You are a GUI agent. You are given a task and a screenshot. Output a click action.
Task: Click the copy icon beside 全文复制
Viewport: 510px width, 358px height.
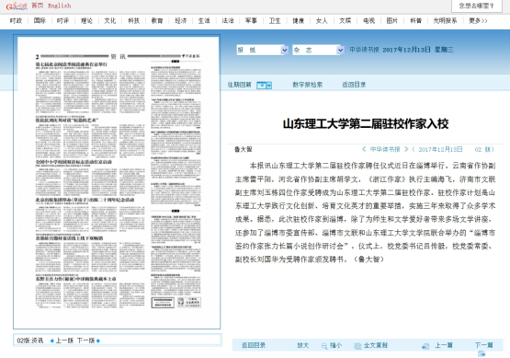(357, 346)
